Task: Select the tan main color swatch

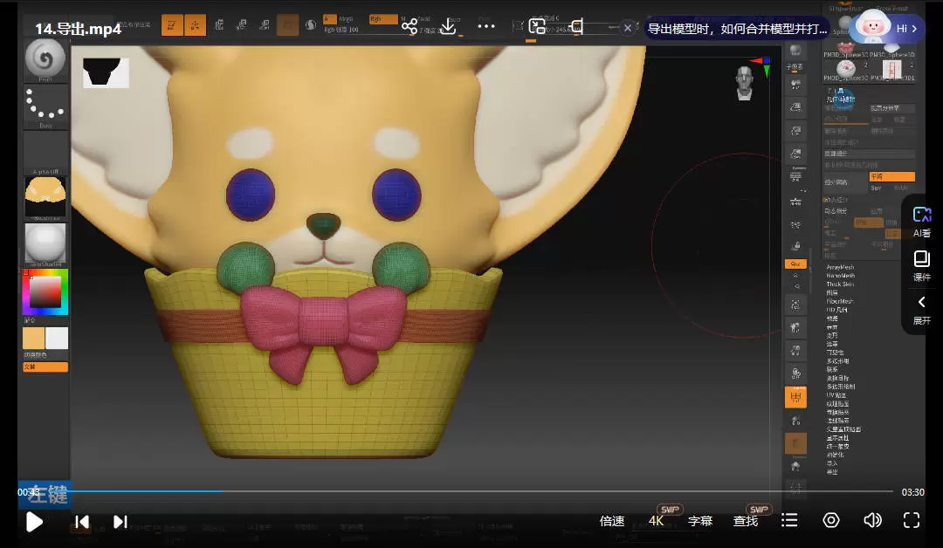Action: click(34, 339)
